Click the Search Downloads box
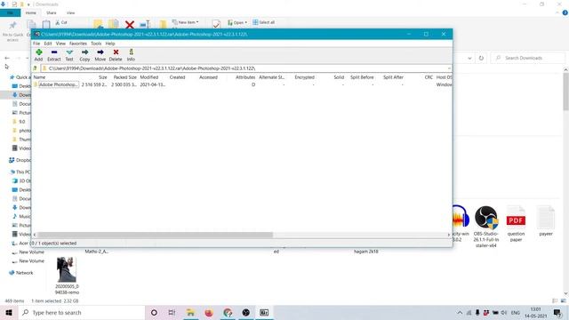Viewport: 569px width, 320px height. pos(528,58)
